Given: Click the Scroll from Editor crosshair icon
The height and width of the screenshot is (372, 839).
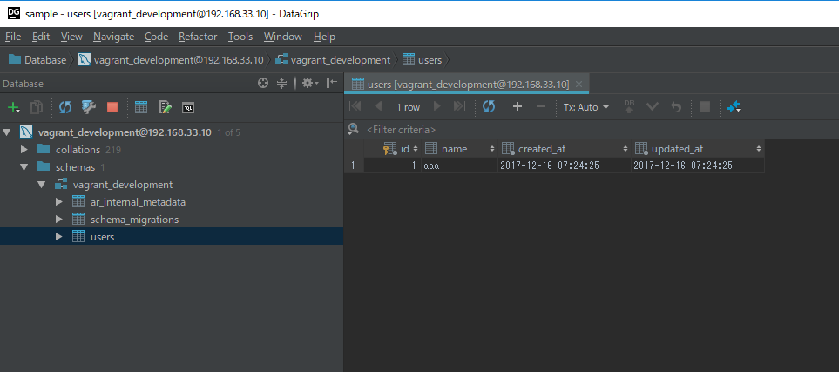Looking at the screenshot, I should click(x=263, y=84).
